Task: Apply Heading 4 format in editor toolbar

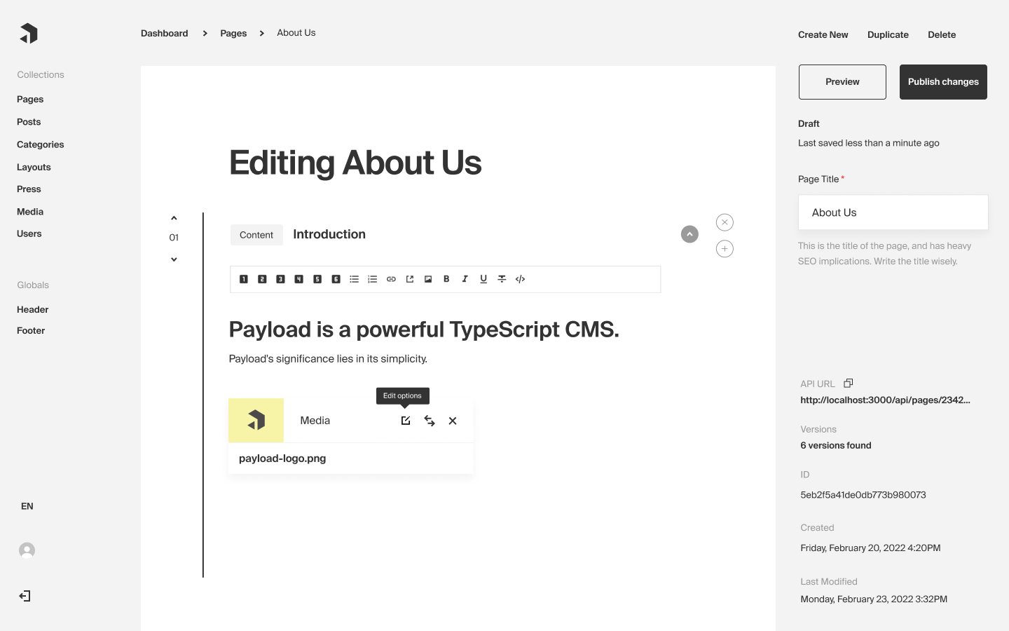Action: [x=298, y=279]
